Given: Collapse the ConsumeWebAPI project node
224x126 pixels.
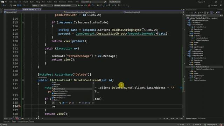Looking at the screenshot, I should point(187,25).
